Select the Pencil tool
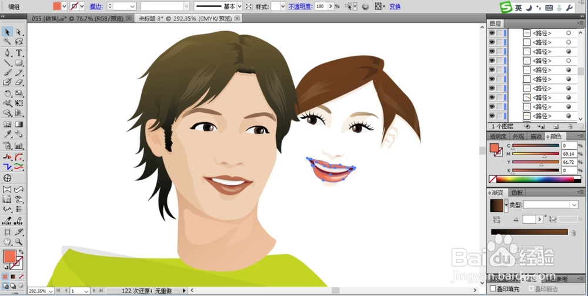This screenshot has width=588, height=296. [19, 72]
